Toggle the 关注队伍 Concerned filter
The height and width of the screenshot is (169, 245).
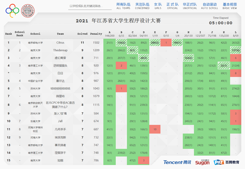(x=142, y=6)
